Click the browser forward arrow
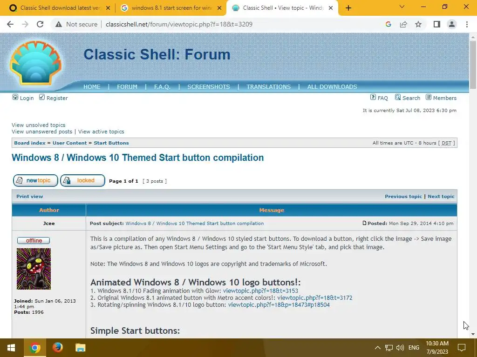Screen dimensions: 477x357 click(25, 24)
